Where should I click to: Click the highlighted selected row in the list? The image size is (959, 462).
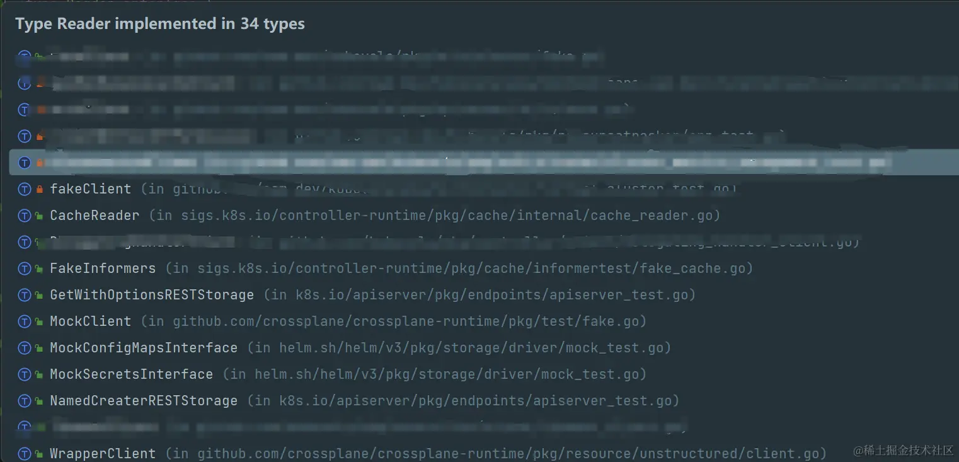tap(479, 163)
